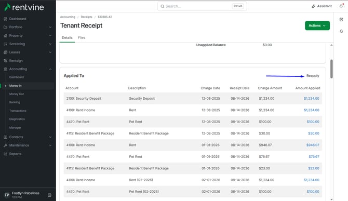Click the Maintenance wrench icon
The width and height of the screenshot is (348, 201).
click(6, 145)
